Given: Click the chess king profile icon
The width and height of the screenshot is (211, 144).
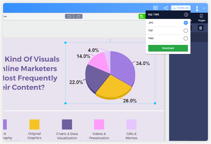Looking at the screenshot, I should coord(197,8).
